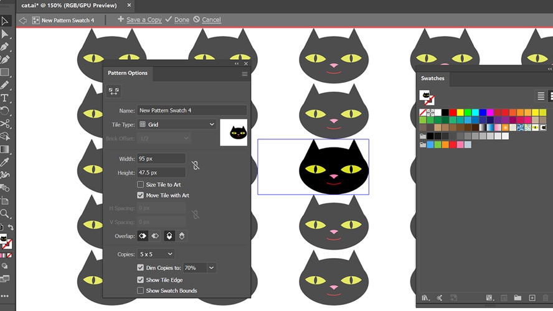Click the Pattern Options panel menu icon

(x=244, y=74)
